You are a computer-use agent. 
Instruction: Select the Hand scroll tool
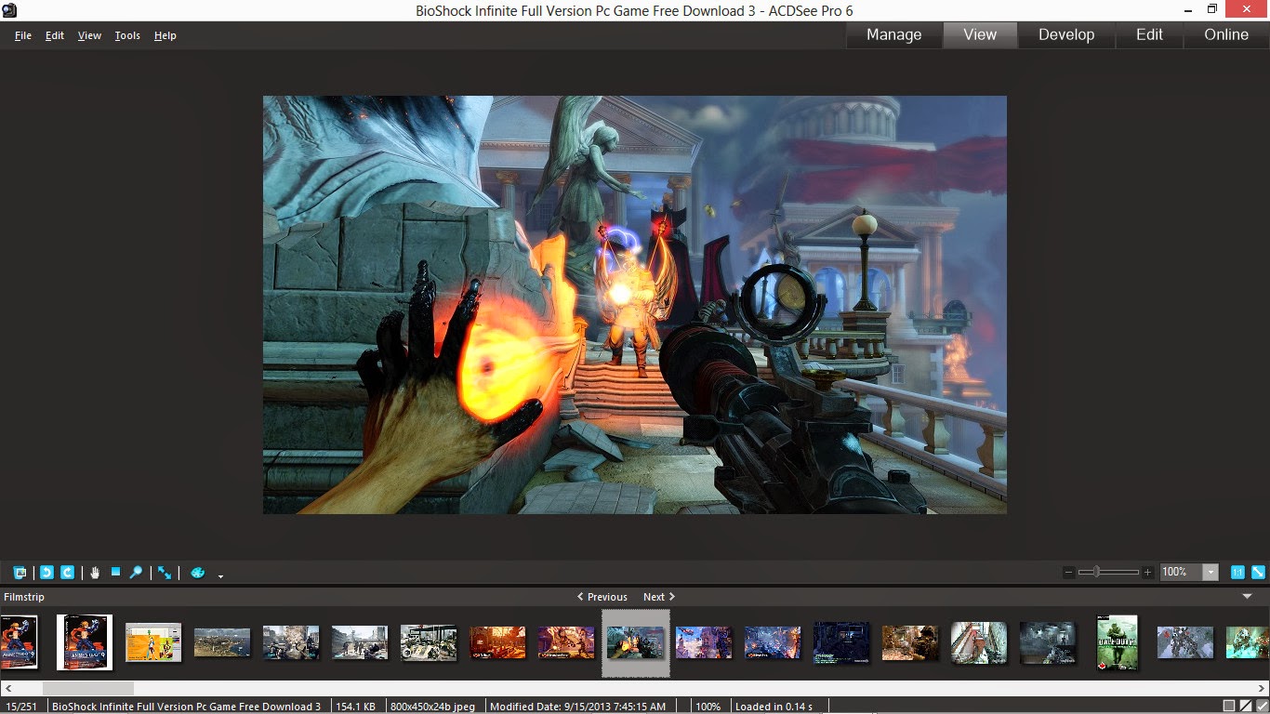(95, 573)
